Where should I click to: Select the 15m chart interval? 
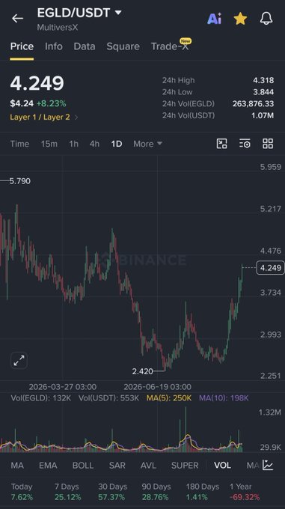(49, 144)
